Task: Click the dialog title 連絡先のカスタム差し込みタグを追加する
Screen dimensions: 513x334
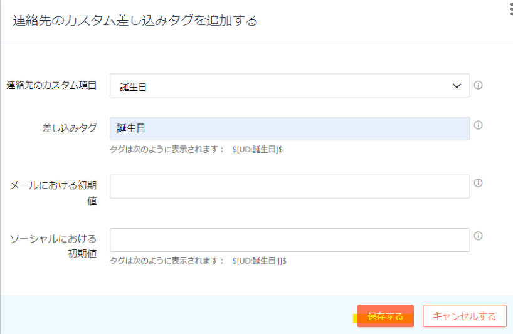Action: click(135, 21)
